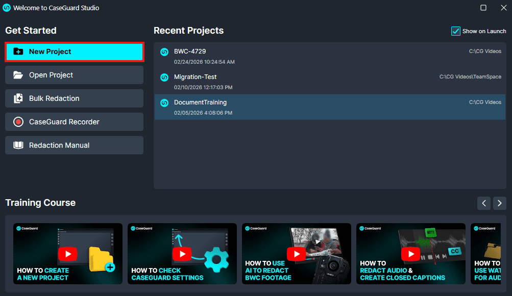Click the Redaction Manual book icon

click(x=19, y=145)
